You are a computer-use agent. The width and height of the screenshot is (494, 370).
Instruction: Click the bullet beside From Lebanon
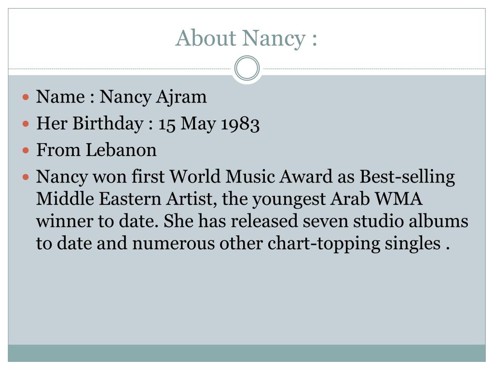(x=26, y=150)
